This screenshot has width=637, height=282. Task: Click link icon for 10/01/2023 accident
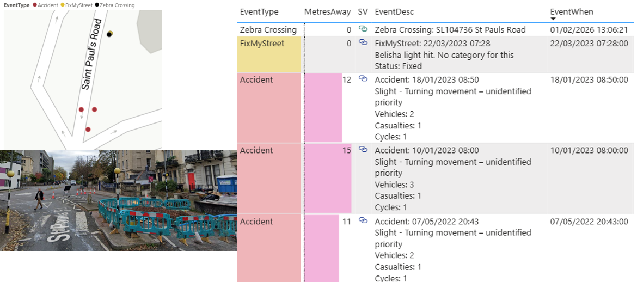(x=363, y=150)
